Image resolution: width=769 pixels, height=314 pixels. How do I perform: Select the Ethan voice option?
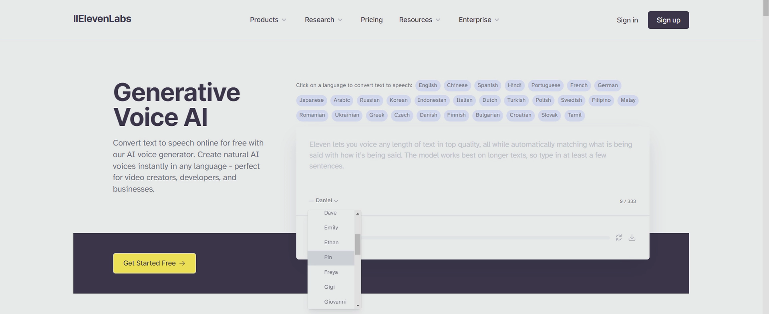coord(331,242)
